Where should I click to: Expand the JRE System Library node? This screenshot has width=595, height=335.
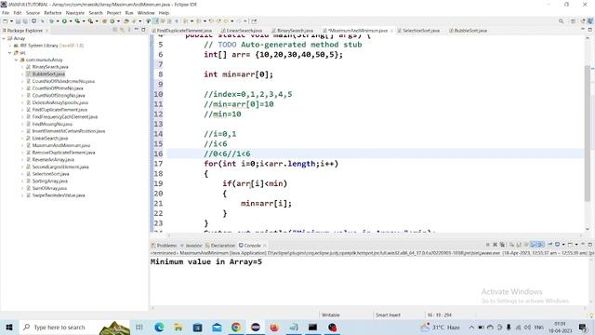click(10, 46)
